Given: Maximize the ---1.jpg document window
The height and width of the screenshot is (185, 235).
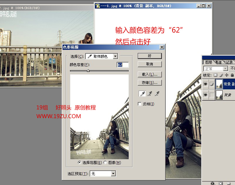Looking at the screenshot, I should coord(203,6).
